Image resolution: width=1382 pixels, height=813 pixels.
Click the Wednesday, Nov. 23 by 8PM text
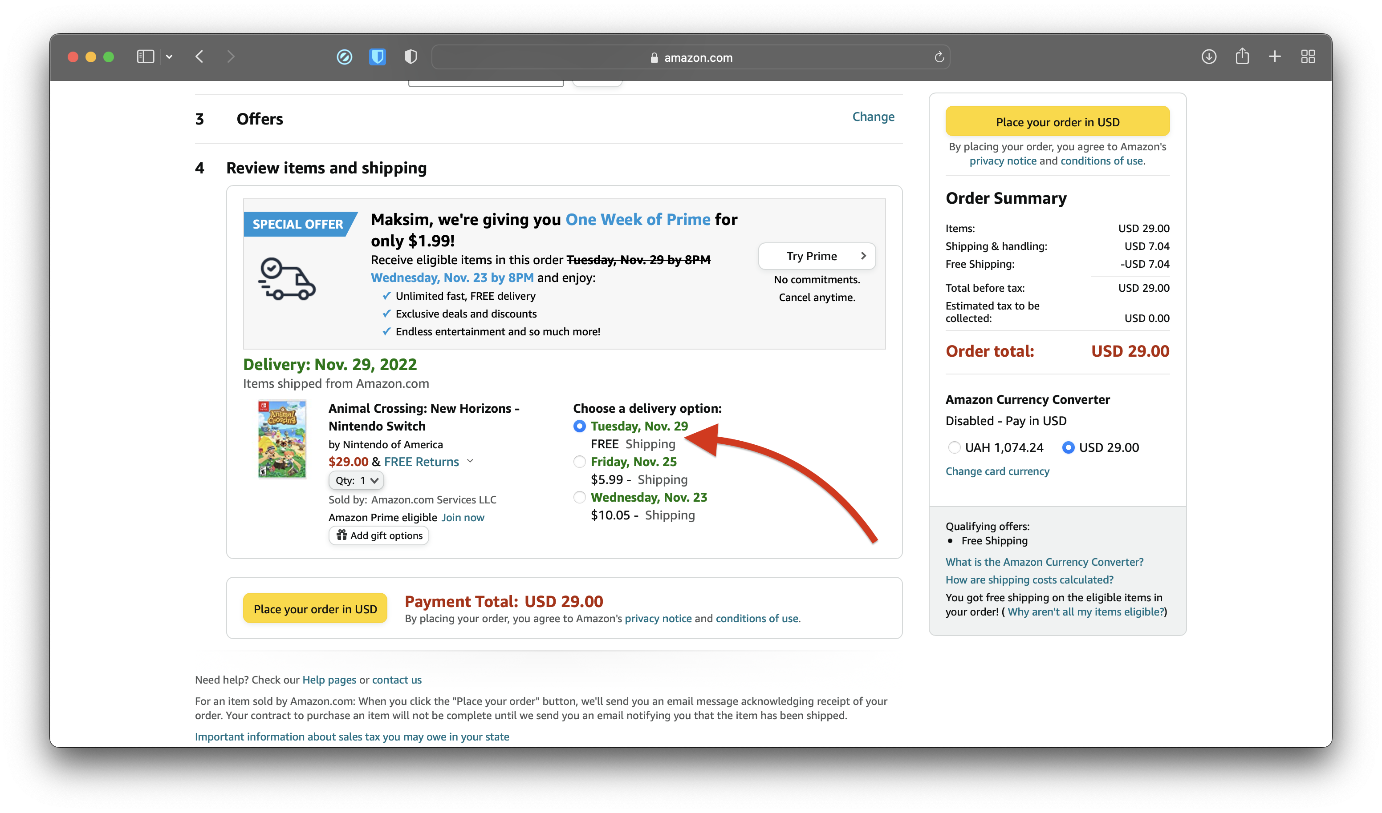[x=452, y=278]
